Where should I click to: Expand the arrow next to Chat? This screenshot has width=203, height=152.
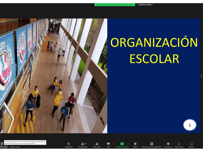(x=113, y=144)
